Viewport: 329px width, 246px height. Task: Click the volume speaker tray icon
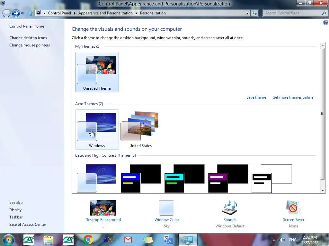tap(282, 240)
